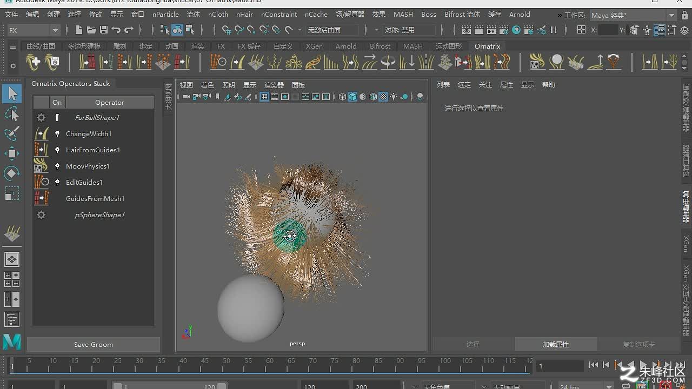Viewport: 692px width, 389px height.
Task: Select the pSphereShape1 stack item
Action: [x=99, y=214]
